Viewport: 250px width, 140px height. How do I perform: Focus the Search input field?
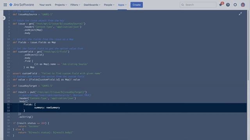(198, 5)
